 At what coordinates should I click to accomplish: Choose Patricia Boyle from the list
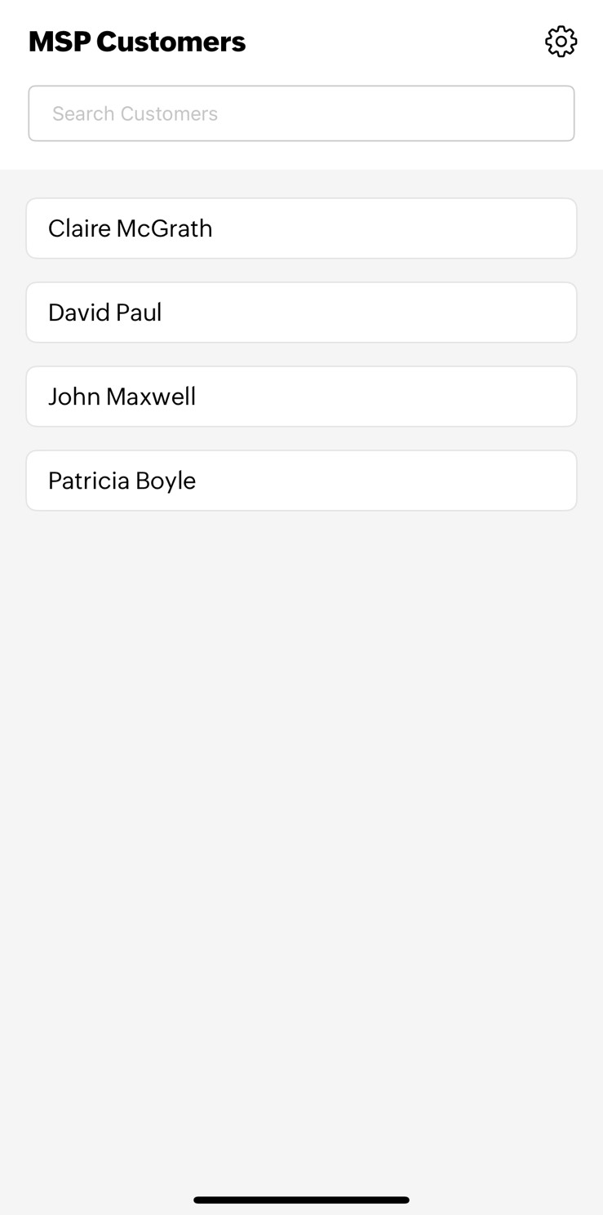click(x=301, y=481)
